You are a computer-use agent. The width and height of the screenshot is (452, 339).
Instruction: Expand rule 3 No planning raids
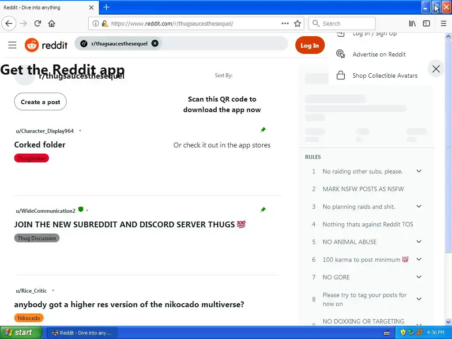(x=419, y=207)
